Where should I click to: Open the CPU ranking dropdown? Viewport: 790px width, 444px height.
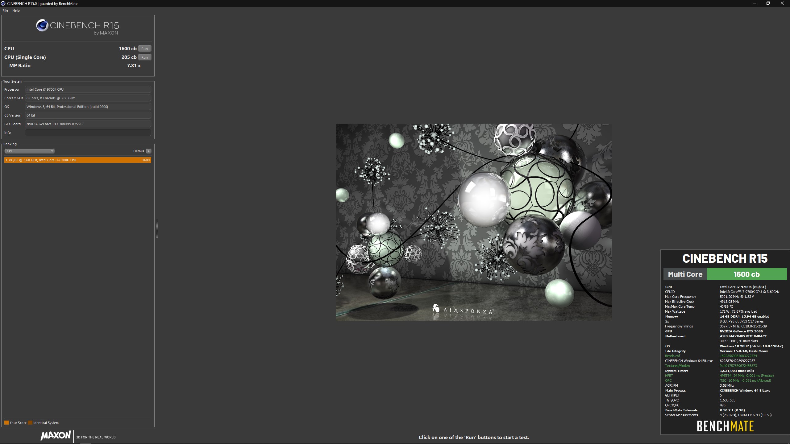pyautogui.click(x=30, y=151)
